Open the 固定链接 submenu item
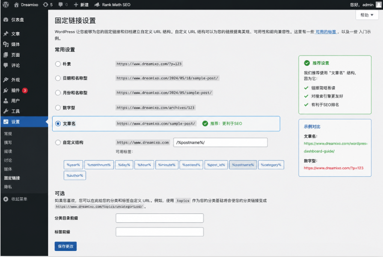Viewport: 383px width, 257px height. (x=12, y=178)
